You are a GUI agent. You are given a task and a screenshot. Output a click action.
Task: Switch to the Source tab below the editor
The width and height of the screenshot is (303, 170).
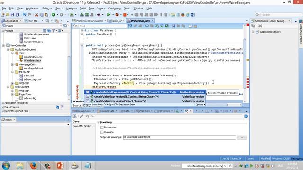pos(77,105)
